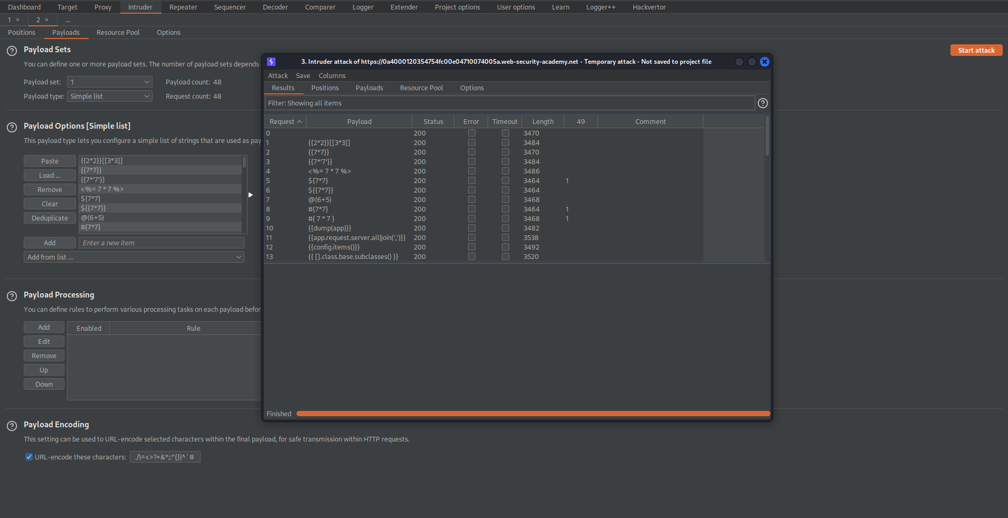
Task: Click Remove button in Payload Options
Action: (50, 189)
